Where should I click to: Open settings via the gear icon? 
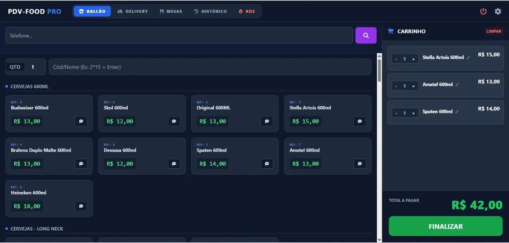[x=498, y=11]
